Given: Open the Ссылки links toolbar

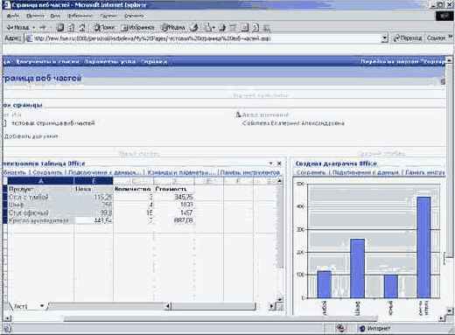Looking at the screenshot, I should coord(436,38).
